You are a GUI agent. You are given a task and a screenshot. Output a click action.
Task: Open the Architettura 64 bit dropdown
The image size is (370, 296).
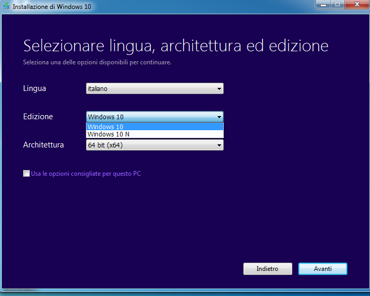point(155,145)
